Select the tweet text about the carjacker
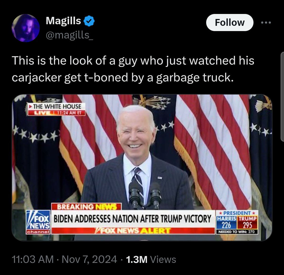This screenshot has height=275, width=284. click(x=133, y=69)
